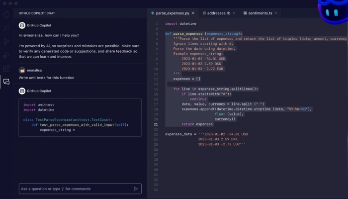Click the first GitHub Copilot avatar icon
This screenshot has width=348, height=199.
[21, 24]
